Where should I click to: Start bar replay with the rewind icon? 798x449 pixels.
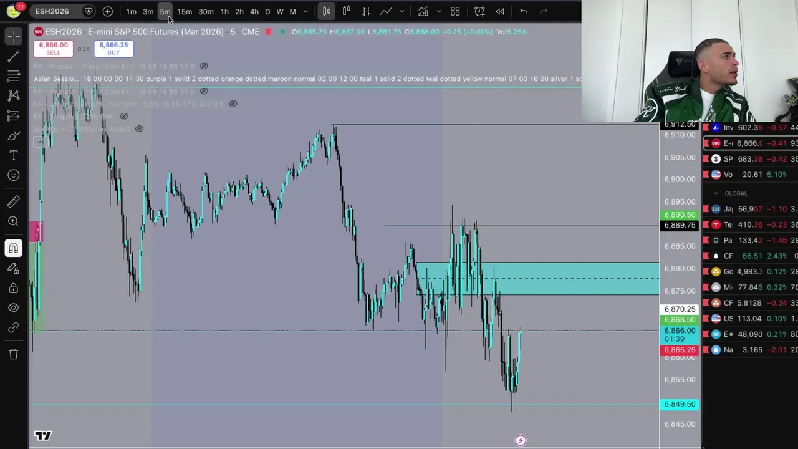(x=500, y=11)
